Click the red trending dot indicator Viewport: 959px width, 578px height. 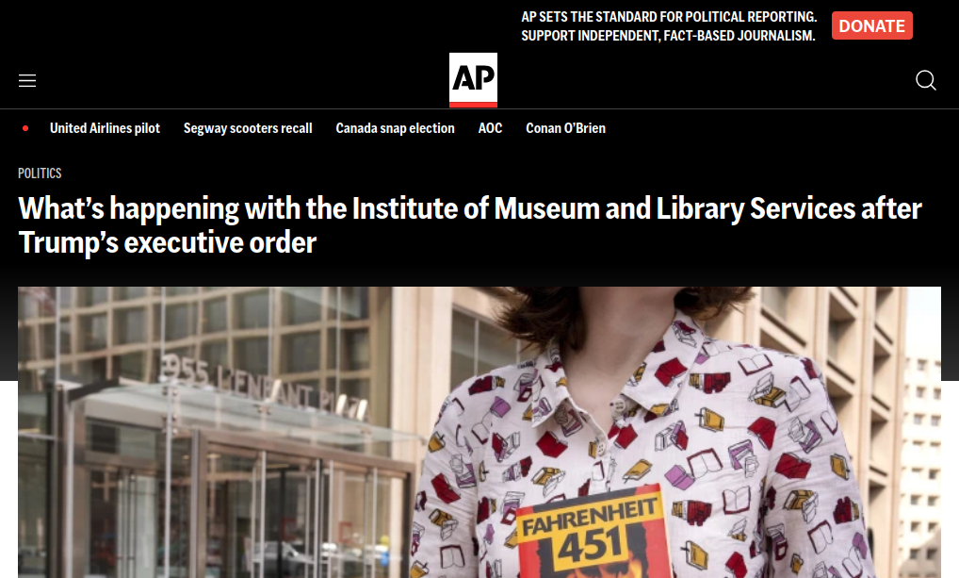point(25,128)
